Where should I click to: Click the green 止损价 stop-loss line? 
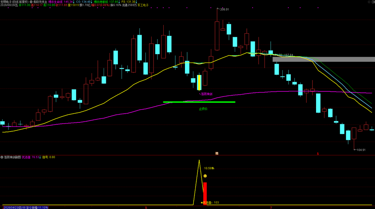(199, 102)
